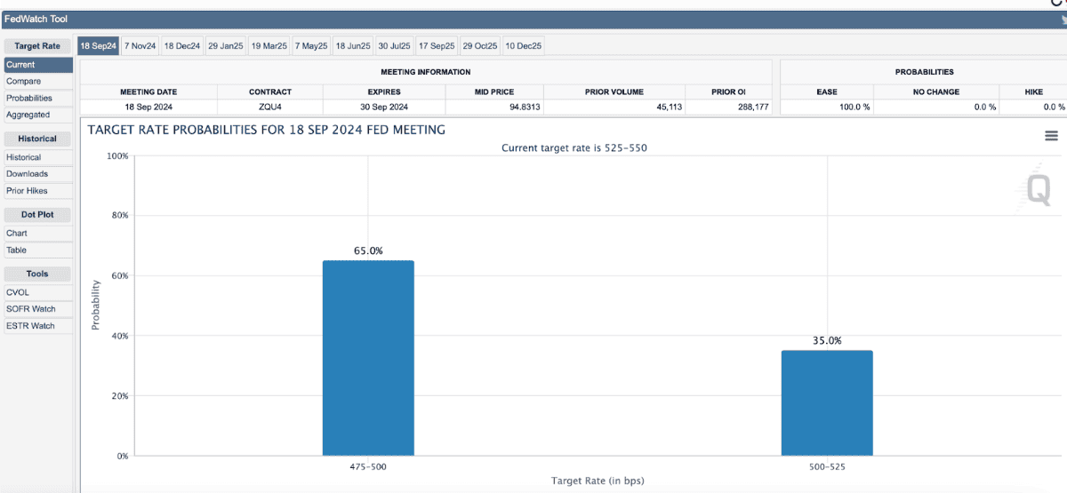Open the 18 Dec24 meeting tab
1067x493 pixels.
tap(181, 45)
